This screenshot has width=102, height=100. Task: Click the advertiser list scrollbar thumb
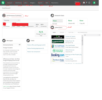click(82, 41)
